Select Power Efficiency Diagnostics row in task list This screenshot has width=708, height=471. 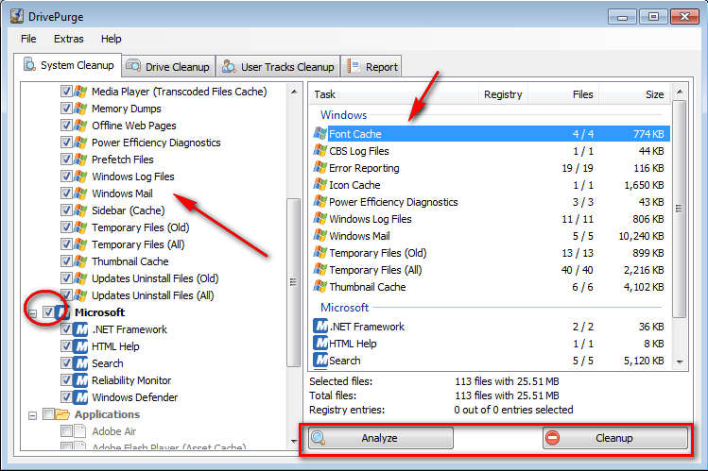490,202
